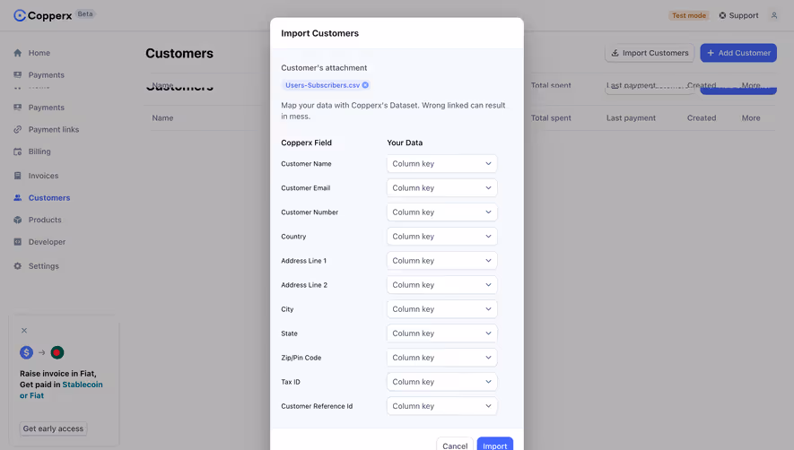Click the Settings gear icon

(x=18, y=266)
